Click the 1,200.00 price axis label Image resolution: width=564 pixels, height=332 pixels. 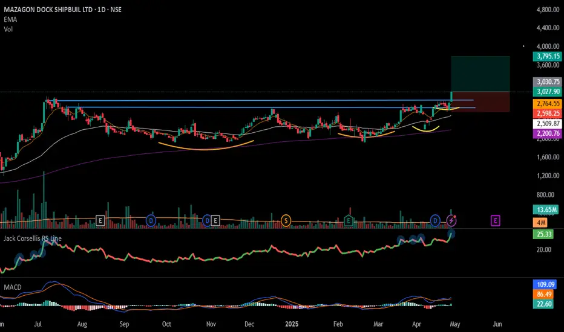(x=548, y=176)
